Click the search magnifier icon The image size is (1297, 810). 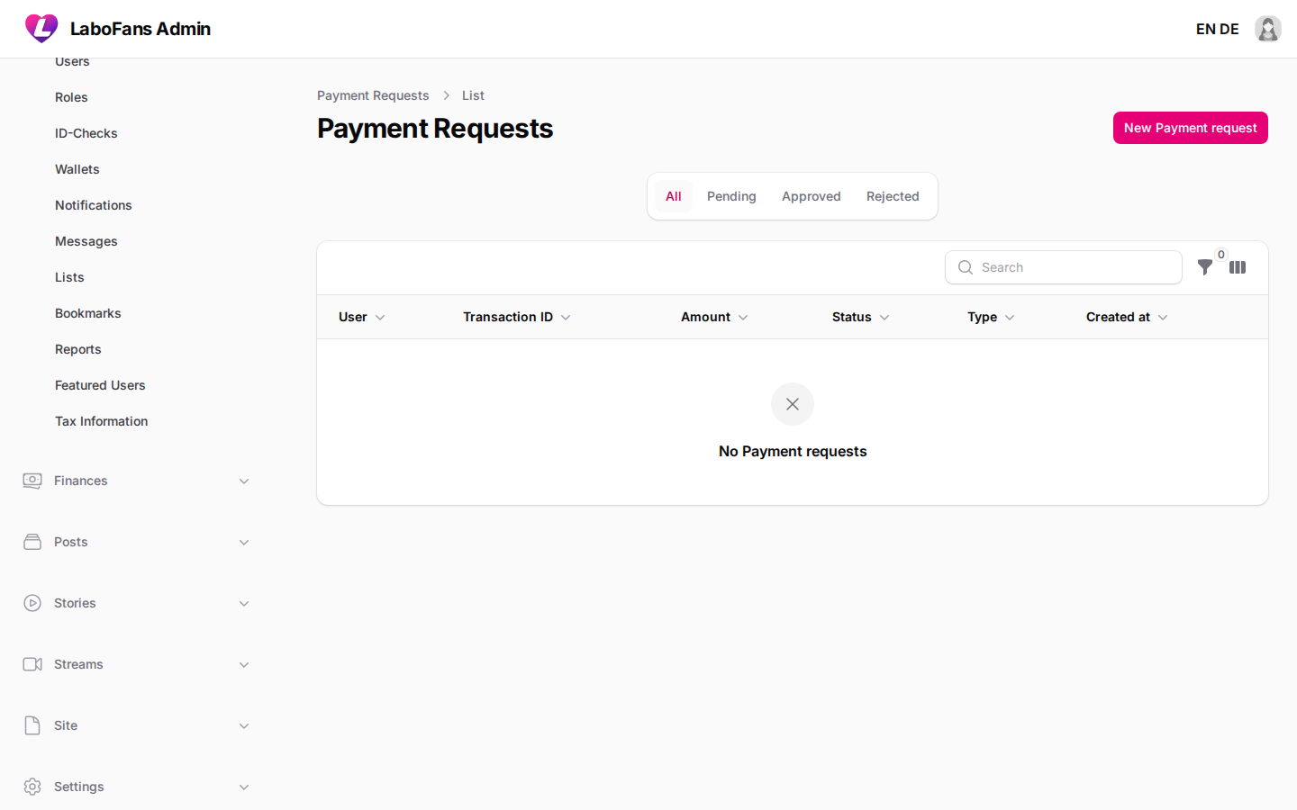pos(966,267)
